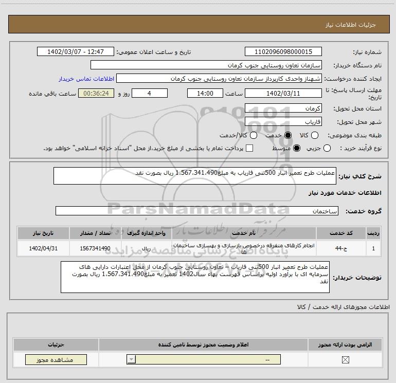Viewport: 396px width, 383px height.
Task: Click the deadline date field 1402/03/11
Action: (x=283, y=94)
